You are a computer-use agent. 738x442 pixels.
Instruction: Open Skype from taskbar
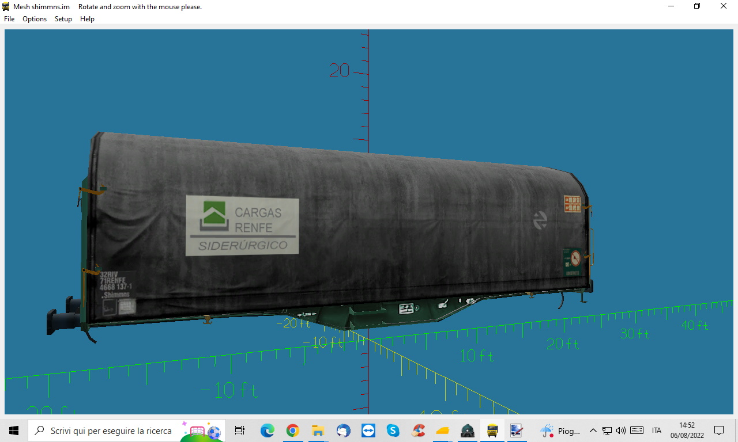393,430
